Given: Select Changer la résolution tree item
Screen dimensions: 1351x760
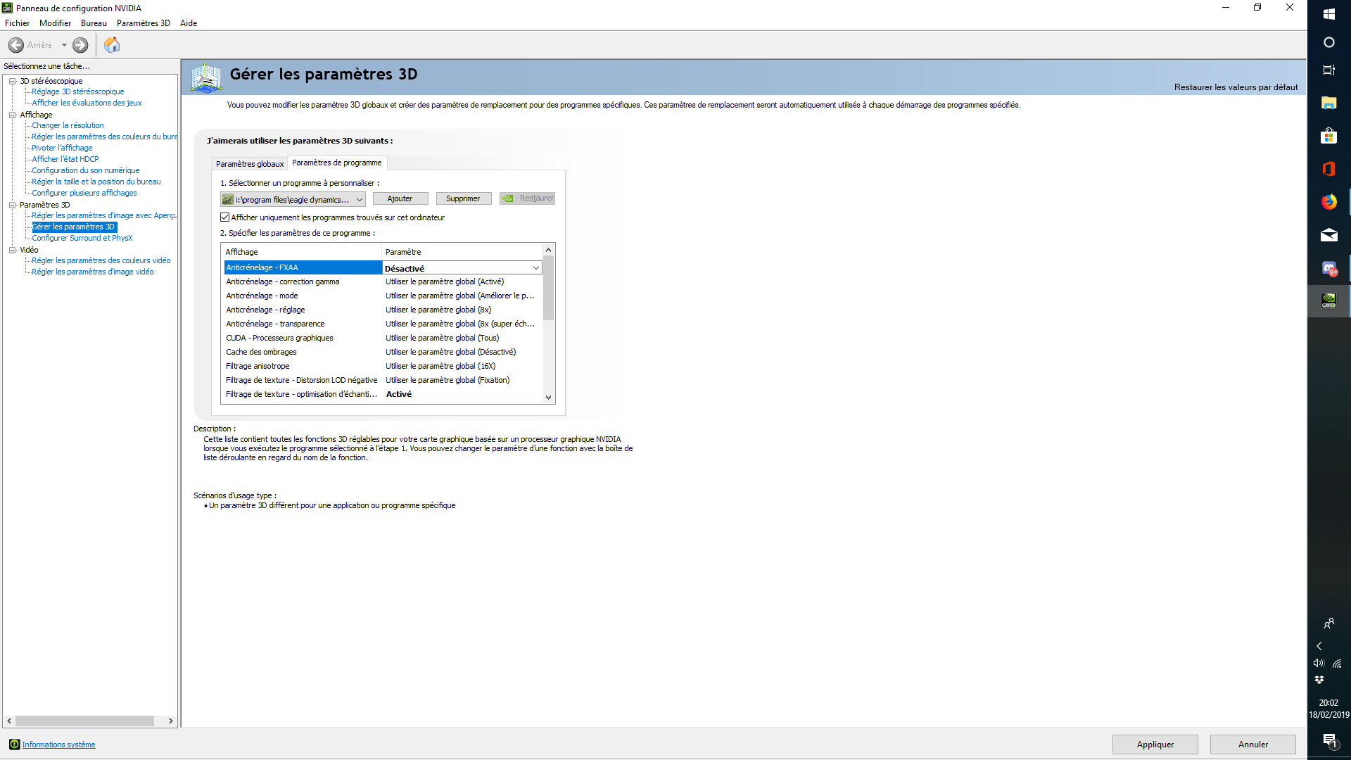Looking at the screenshot, I should pos(68,125).
